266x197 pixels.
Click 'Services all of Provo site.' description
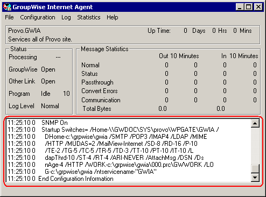click(40, 39)
